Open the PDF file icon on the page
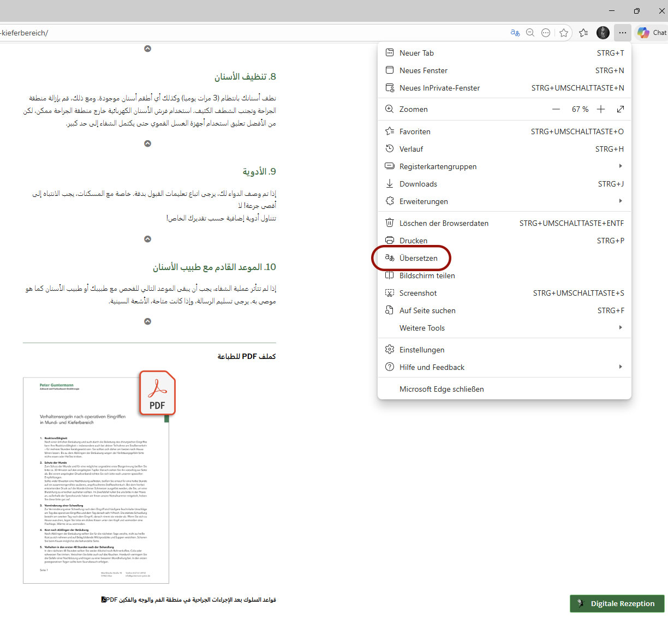 point(157,393)
